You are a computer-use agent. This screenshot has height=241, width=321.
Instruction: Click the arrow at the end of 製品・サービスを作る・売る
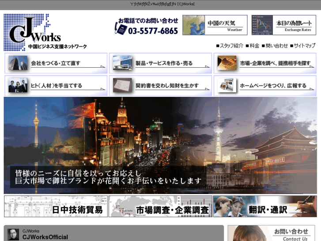point(208,66)
